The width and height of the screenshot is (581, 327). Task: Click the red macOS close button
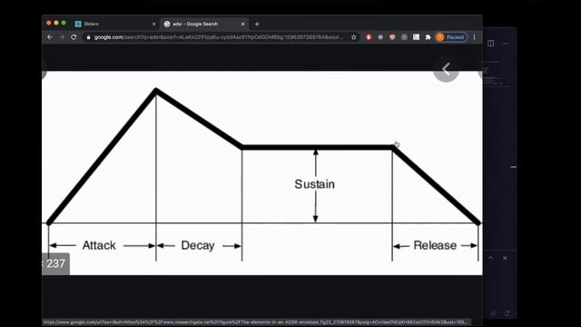click(48, 23)
